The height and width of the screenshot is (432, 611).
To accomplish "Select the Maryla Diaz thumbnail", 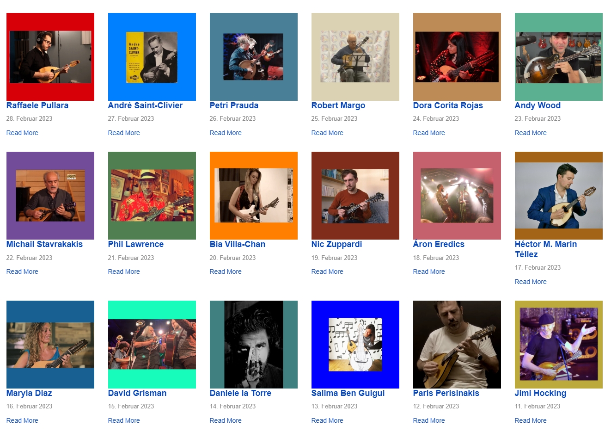I will 50,345.
